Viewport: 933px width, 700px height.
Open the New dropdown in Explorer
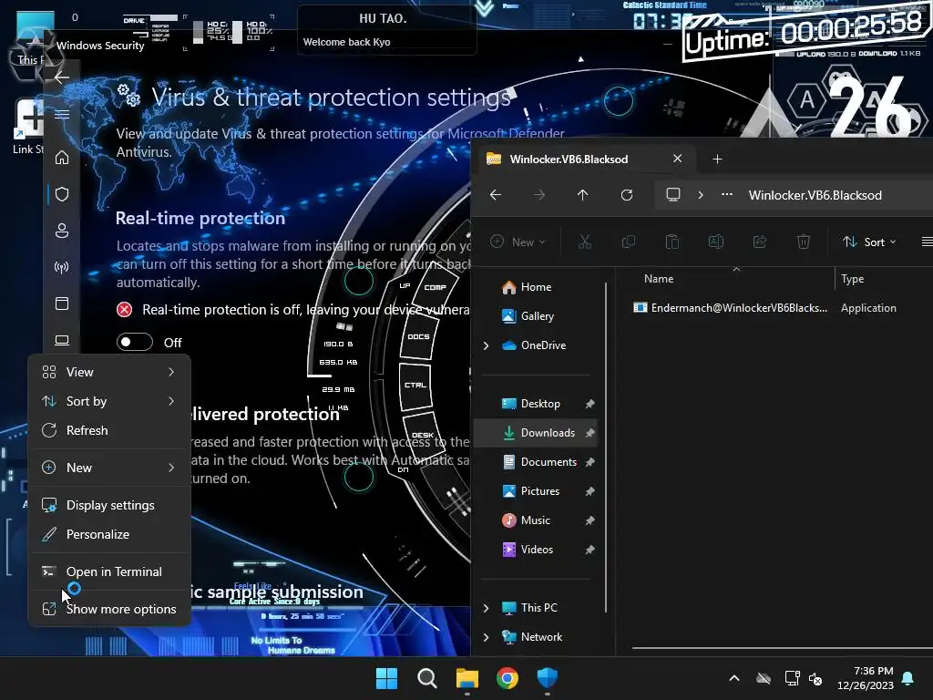click(x=518, y=242)
